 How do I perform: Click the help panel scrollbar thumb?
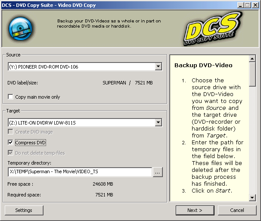(x=252, y=73)
